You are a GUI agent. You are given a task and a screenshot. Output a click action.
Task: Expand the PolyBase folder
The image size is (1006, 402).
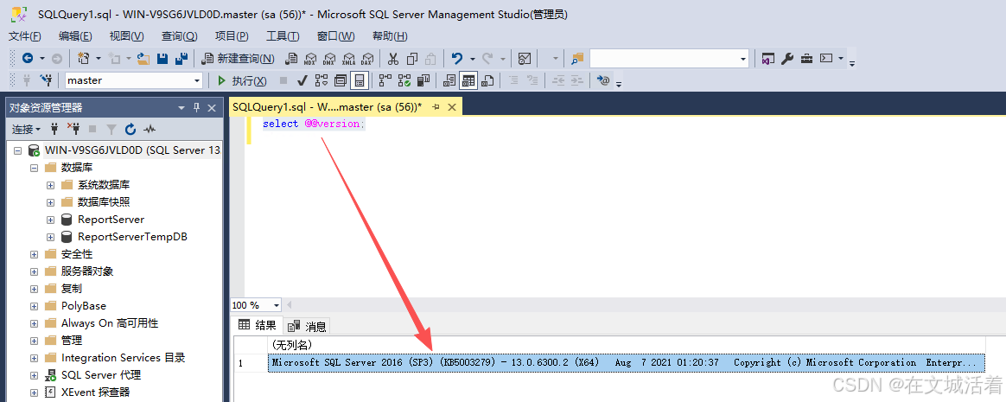click(34, 306)
